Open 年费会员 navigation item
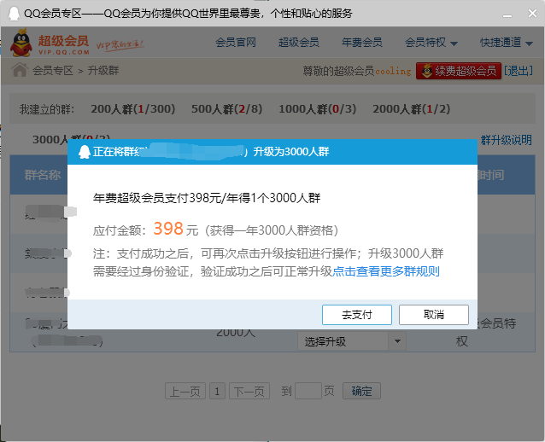The width and height of the screenshot is (545, 442). [x=362, y=43]
